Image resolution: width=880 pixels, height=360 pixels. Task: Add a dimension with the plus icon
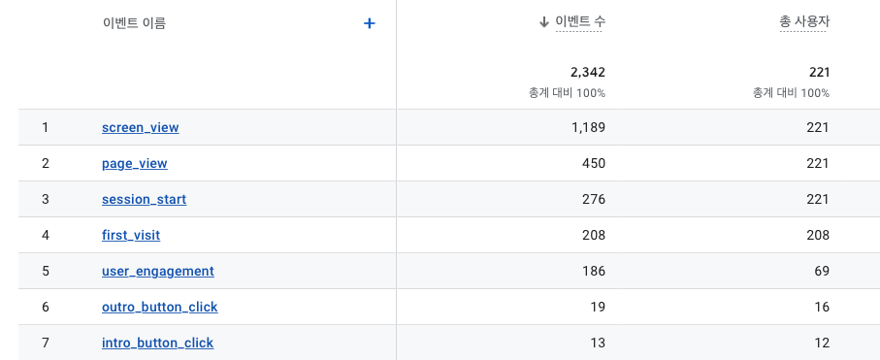click(x=370, y=23)
